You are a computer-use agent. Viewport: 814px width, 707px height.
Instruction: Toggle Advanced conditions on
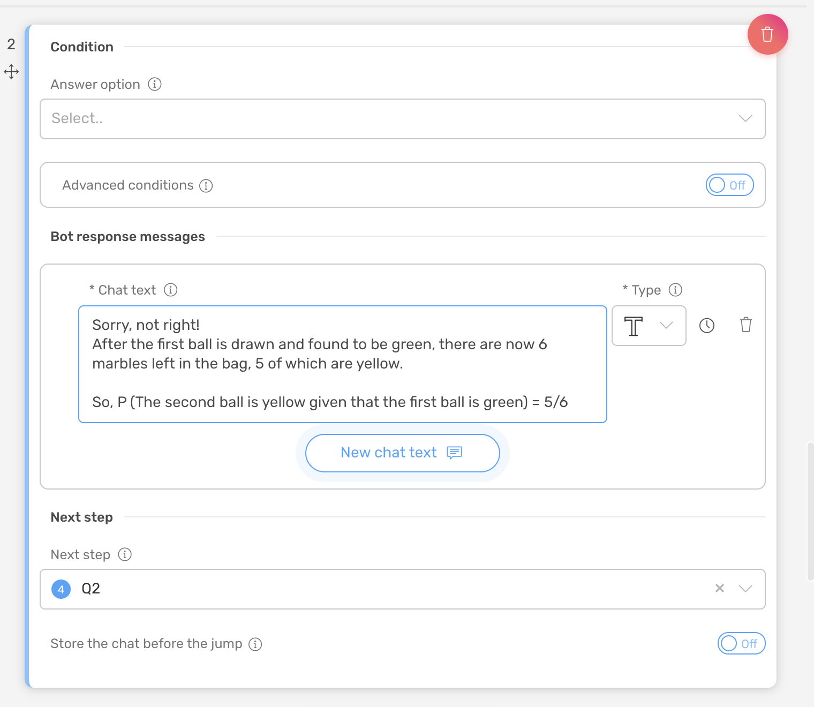click(x=729, y=185)
